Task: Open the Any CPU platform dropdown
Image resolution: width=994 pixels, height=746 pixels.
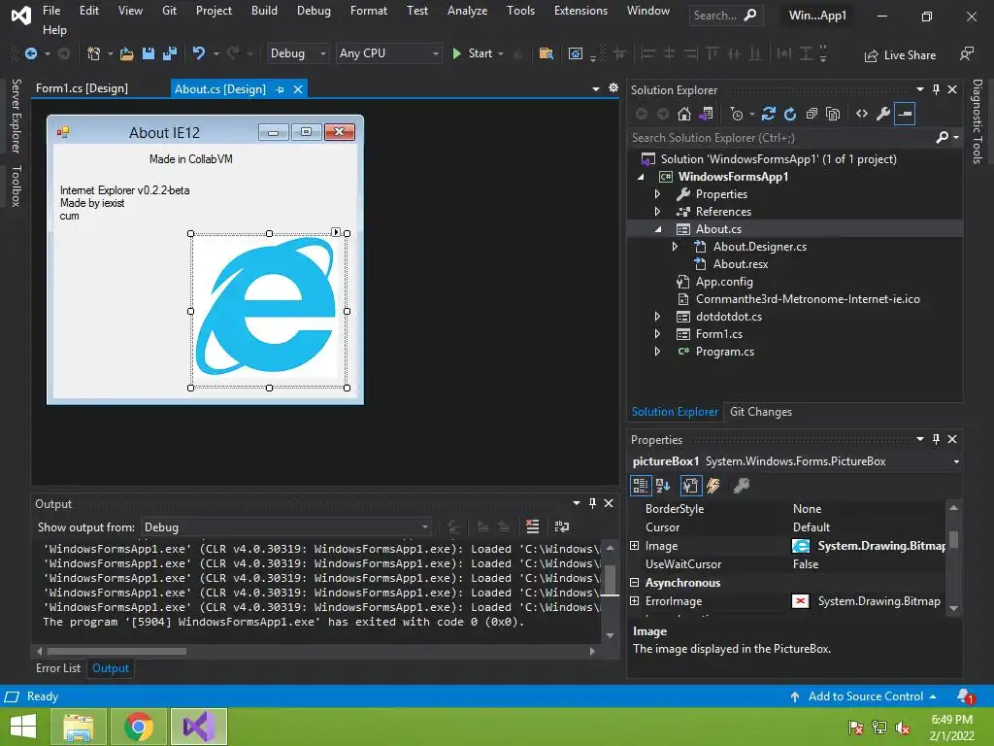Action: [436, 54]
